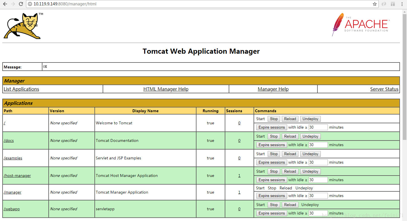The height and width of the screenshot is (221, 407).
Task: Undeploy the /examples application
Action: (310, 154)
